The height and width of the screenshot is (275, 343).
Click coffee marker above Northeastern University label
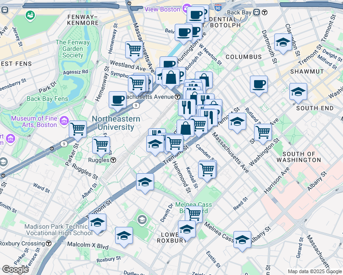tap(117, 100)
